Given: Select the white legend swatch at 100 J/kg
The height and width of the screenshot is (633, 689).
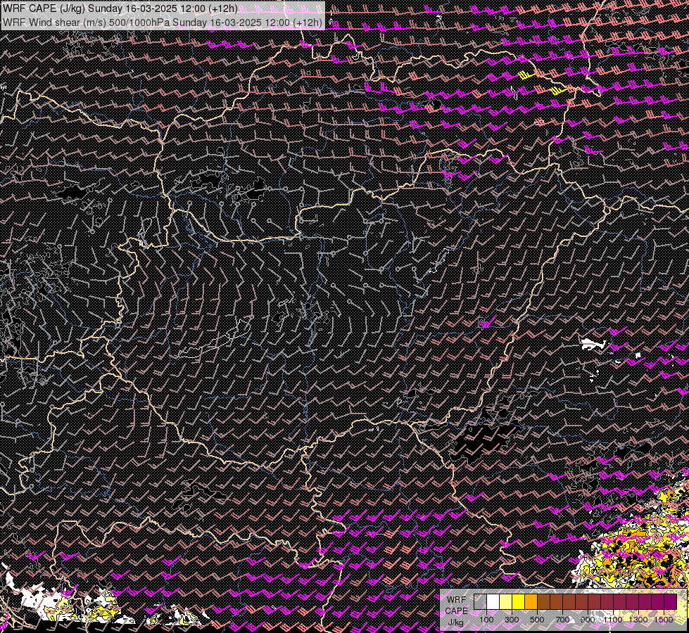Looking at the screenshot, I should point(493,602).
